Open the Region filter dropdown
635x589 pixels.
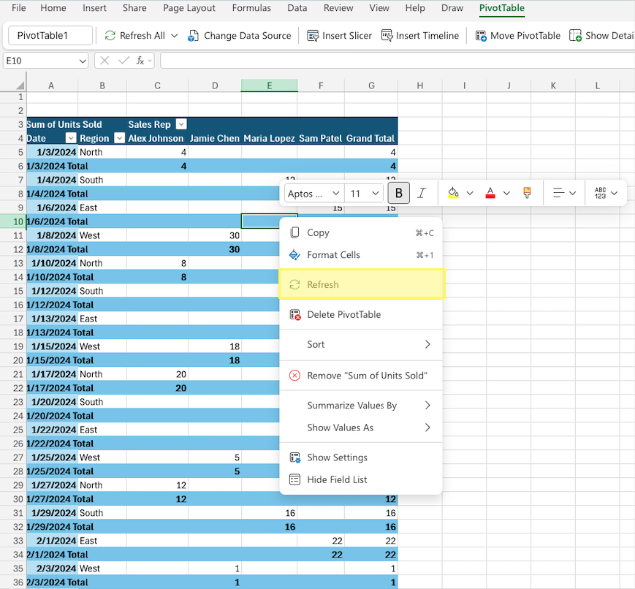click(121, 138)
